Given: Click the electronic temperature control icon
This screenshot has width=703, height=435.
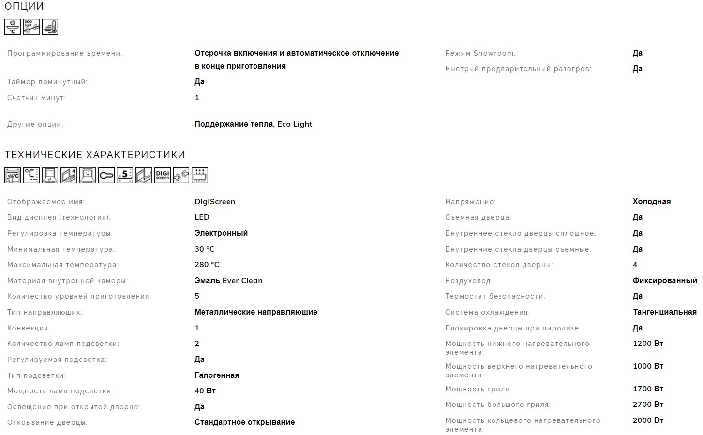Looking at the screenshot, I should tap(31, 175).
